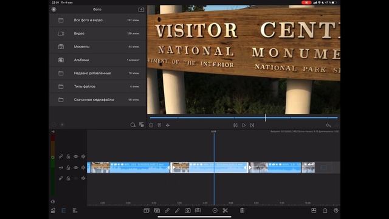Select the third grayscale clip on timeline
This screenshot has height=219, width=389.
coord(275,168)
